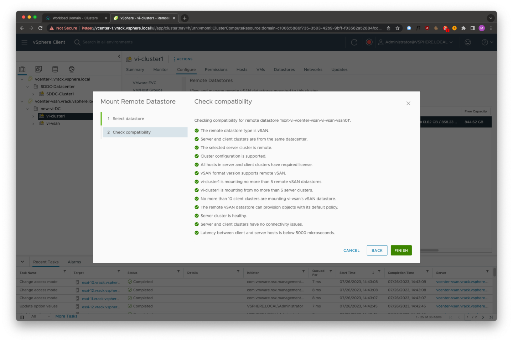
Task: Switch to the VMs and Templates inventory icon
Action: coord(38,69)
